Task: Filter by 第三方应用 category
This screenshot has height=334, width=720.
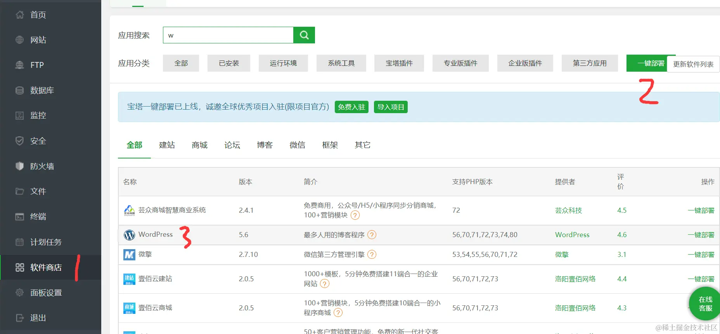Action: (x=590, y=63)
